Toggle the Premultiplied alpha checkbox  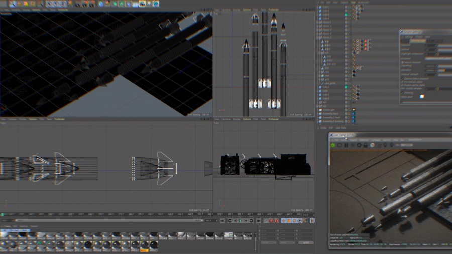coord(402,81)
